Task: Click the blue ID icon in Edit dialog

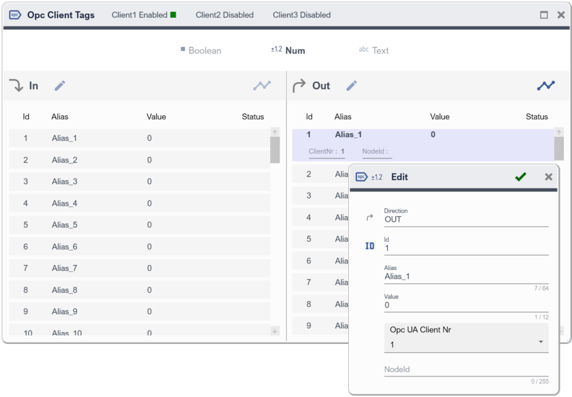Action: coord(370,246)
